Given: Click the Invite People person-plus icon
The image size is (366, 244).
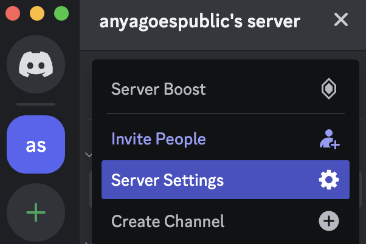Looking at the screenshot, I should click(x=329, y=140).
